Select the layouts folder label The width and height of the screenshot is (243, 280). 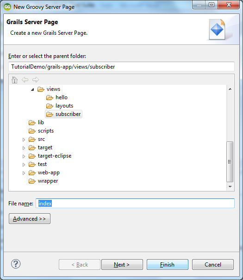[x=64, y=106]
